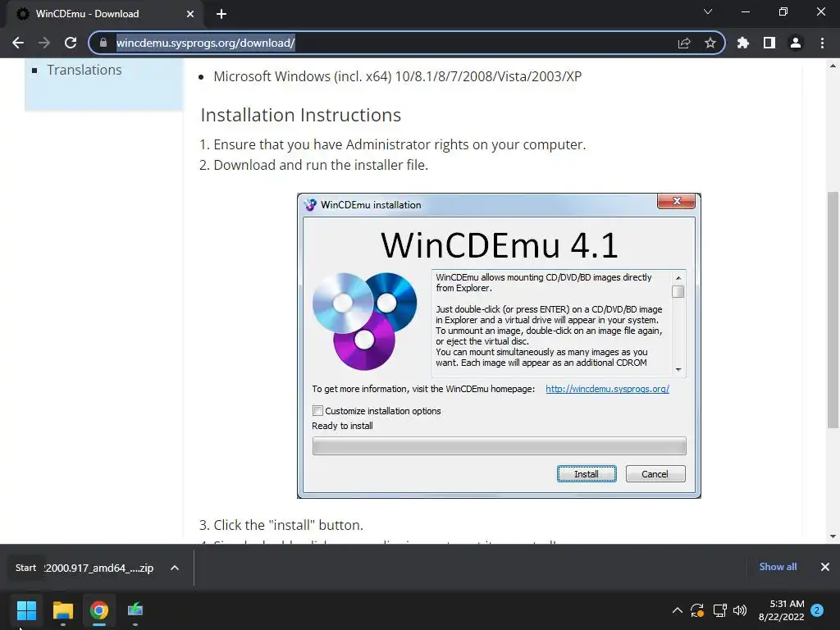This screenshot has height=630, width=840.
Task: Open the Translations sidebar link
Action: click(84, 70)
